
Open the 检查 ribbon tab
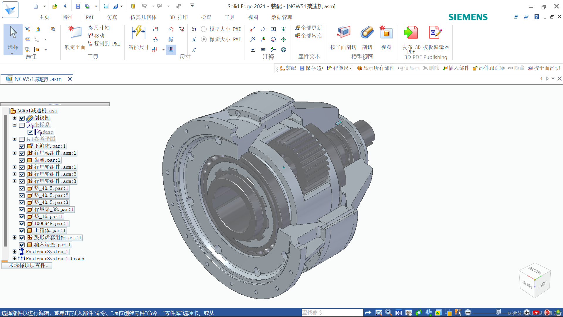[x=206, y=17]
